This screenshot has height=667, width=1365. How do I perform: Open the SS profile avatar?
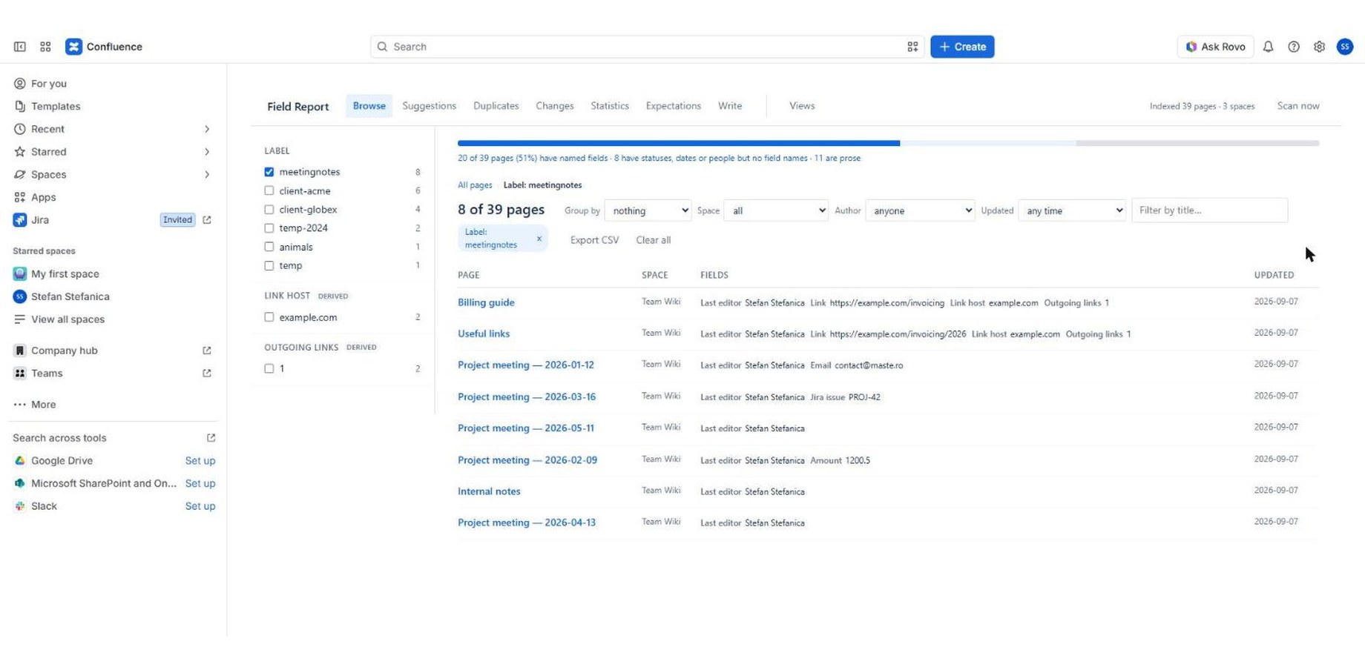pyautogui.click(x=1345, y=47)
